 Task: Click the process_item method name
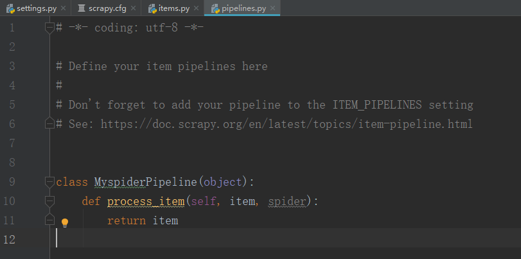(146, 201)
